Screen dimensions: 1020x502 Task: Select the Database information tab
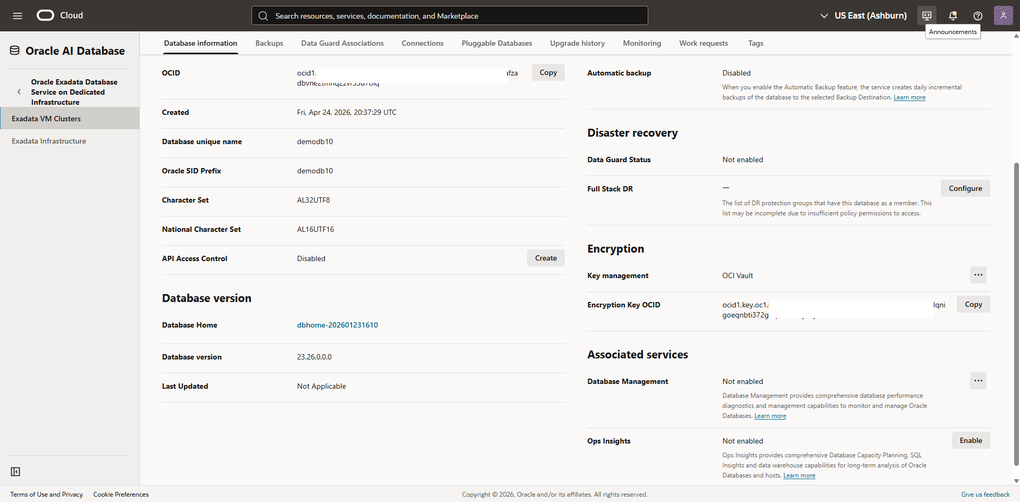[200, 43]
